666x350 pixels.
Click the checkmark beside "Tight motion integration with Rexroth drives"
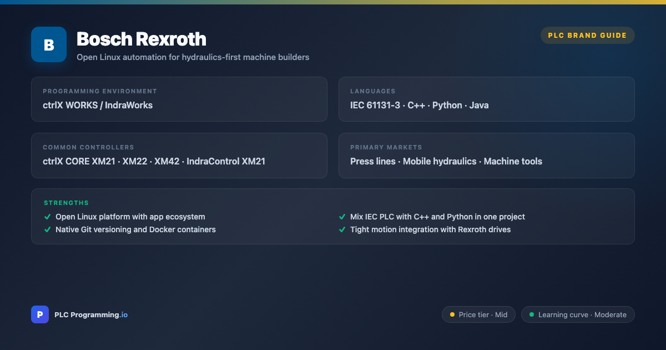coord(342,229)
